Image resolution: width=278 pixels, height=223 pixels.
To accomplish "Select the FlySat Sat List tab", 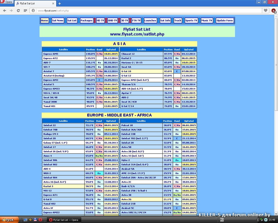I will pyautogui.click(x=35, y=3).
